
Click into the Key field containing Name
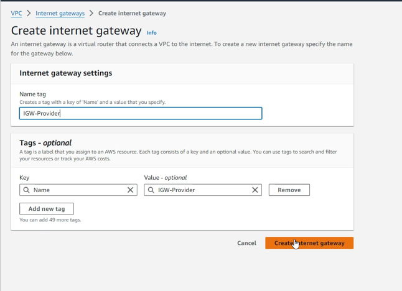(x=78, y=190)
